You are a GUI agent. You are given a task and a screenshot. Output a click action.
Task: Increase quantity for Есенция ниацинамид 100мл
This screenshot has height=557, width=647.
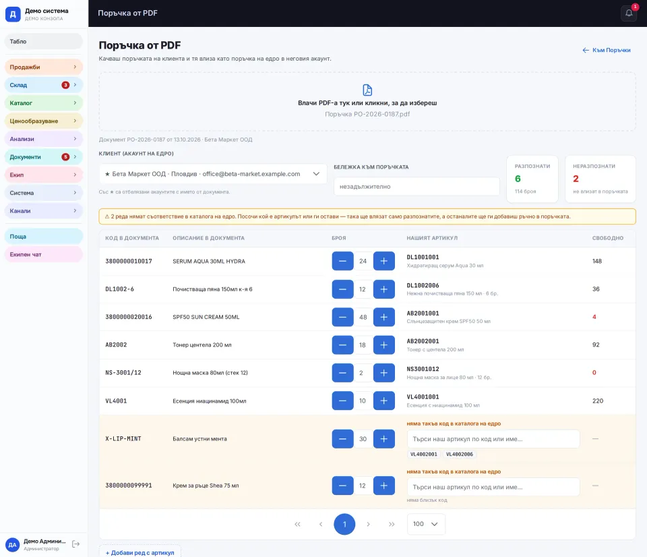click(x=383, y=401)
